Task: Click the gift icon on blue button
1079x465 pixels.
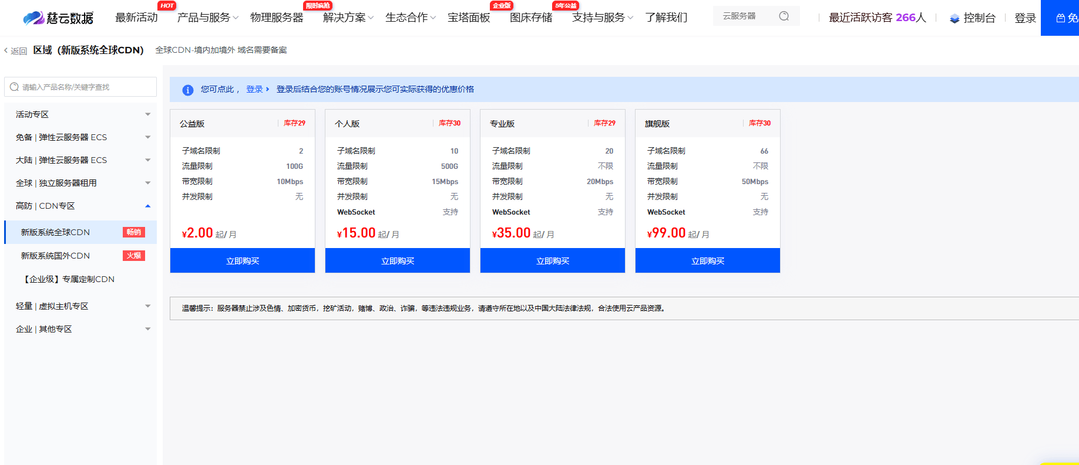Action: pos(1061,18)
